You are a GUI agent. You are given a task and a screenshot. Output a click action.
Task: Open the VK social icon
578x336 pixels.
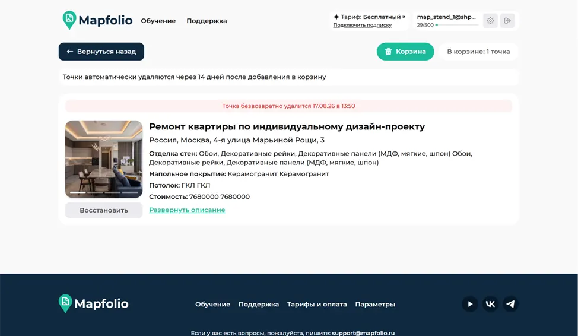pos(490,304)
